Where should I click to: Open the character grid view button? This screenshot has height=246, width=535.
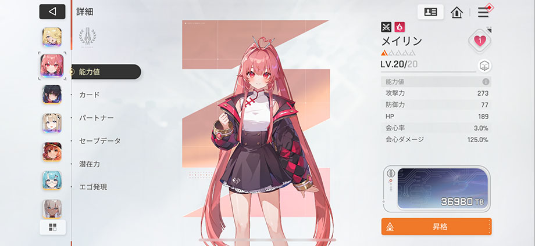pos(52,227)
